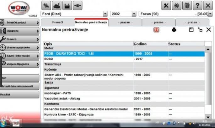The width and height of the screenshot is (215, 128).
Task: Open the tools wrench settings icon
Action: [166, 5]
